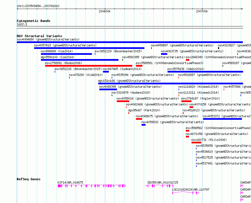251x203 pixels.
Task: Click the nsv4068675 red variant bar
Action: pyautogui.click(x=139, y=119)
